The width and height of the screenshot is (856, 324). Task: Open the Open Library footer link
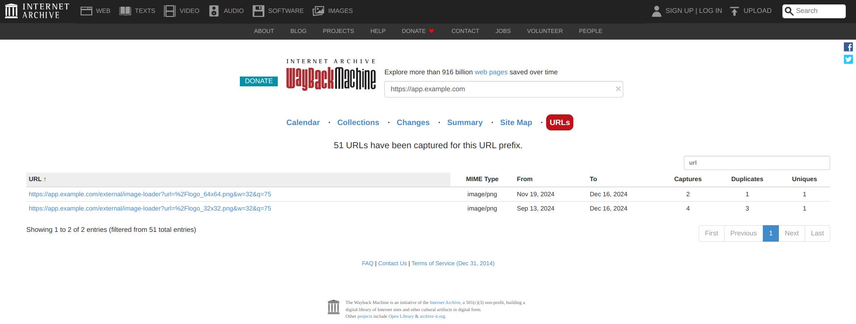(x=401, y=316)
